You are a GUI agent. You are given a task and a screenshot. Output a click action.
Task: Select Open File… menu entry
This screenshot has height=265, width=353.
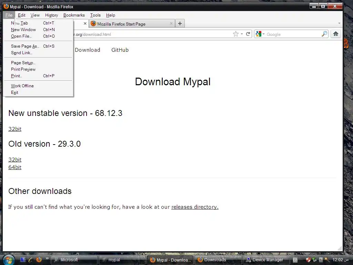[39, 36]
